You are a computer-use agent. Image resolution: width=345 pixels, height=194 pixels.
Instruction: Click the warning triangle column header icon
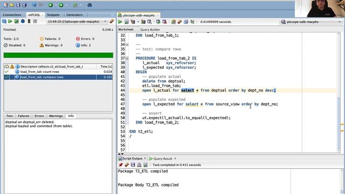12,66
